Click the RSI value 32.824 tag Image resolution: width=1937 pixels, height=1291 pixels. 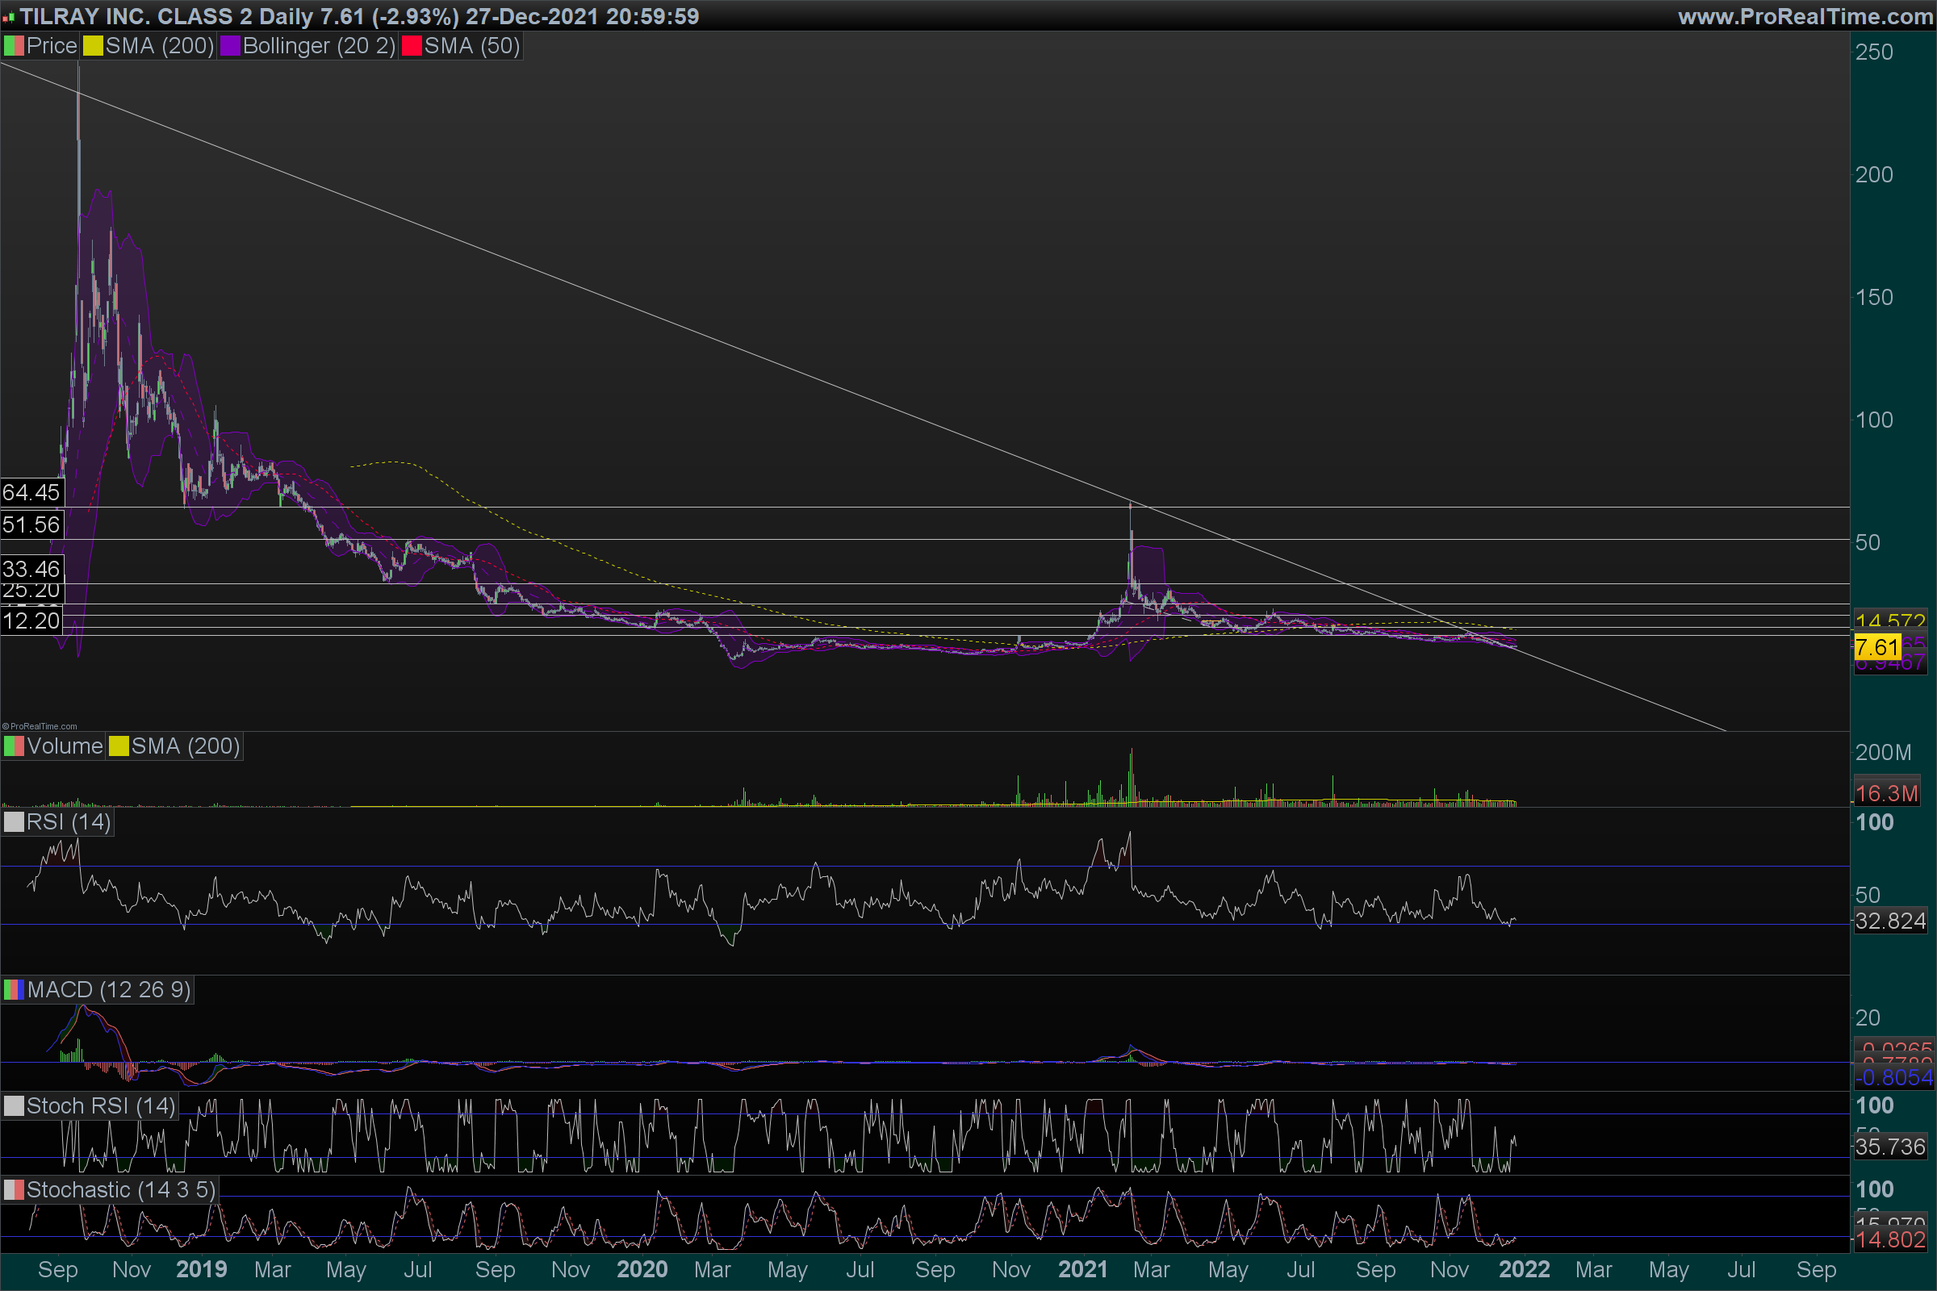pyautogui.click(x=1889, y=921)
